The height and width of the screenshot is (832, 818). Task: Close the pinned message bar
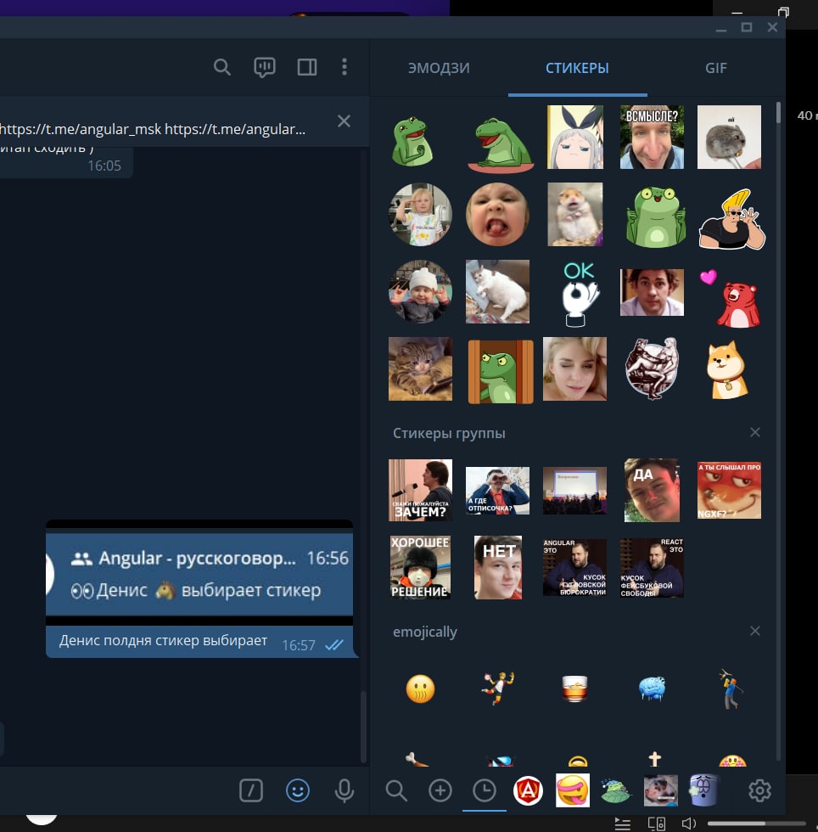coord(344,121)
